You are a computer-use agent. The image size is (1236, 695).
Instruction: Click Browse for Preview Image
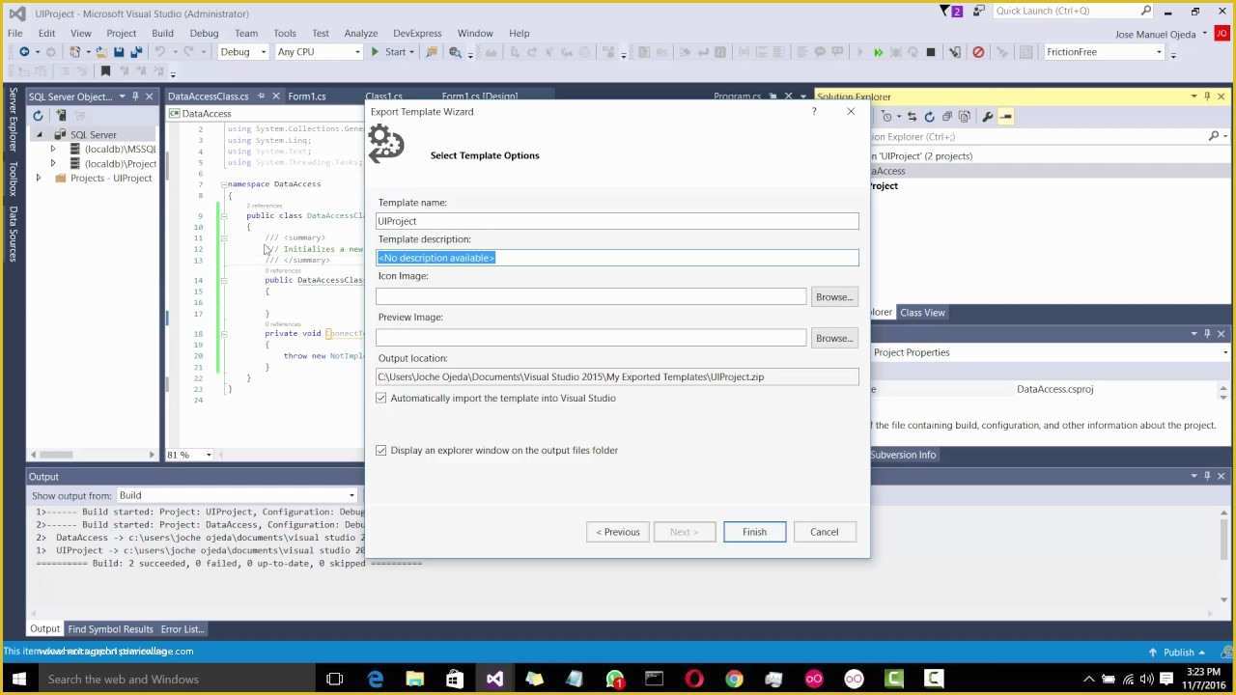[833, 339]
